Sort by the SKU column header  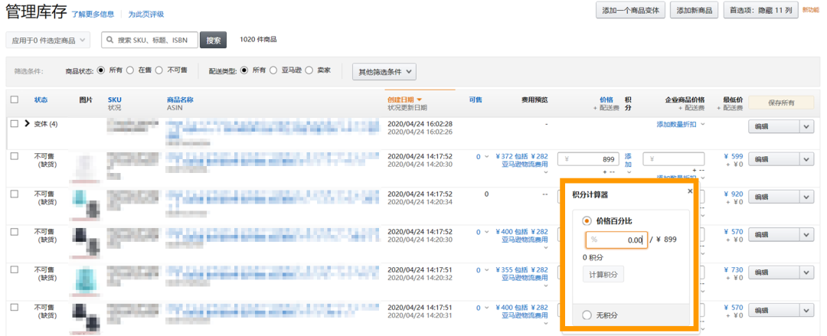pos(115,99)
